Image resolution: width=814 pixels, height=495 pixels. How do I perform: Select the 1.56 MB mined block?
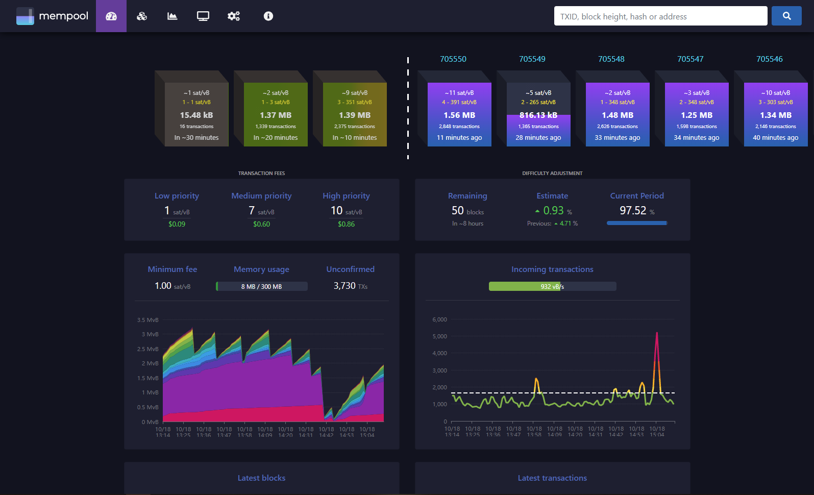point(459,115)
